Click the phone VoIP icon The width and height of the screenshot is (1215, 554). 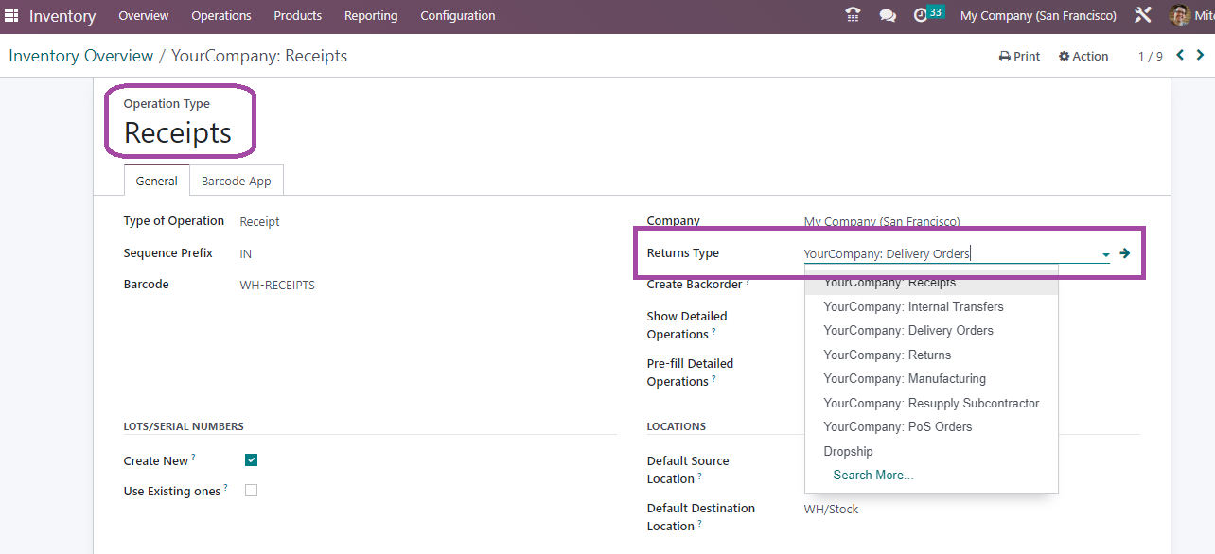click(853, 15)
